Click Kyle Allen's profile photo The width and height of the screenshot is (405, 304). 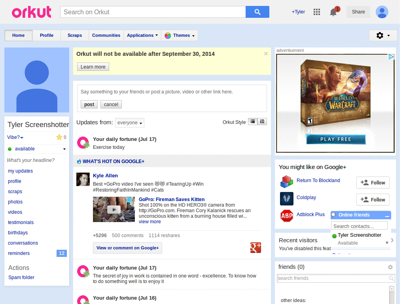tap(83, 179)
